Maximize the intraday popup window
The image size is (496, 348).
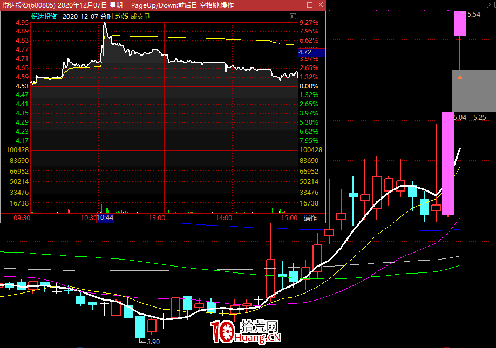(x=310, y=5)
